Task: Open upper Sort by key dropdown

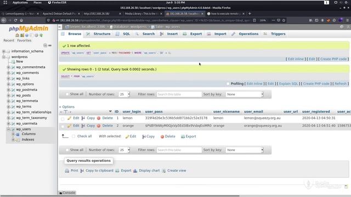Action: click(245, 94)
